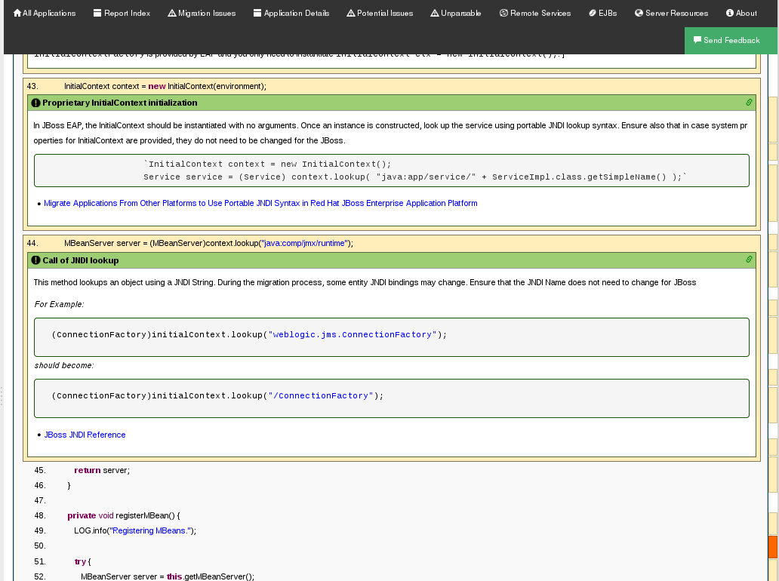Open the EJBs report icon
The image size is (779, 581).
pos(591,12)
